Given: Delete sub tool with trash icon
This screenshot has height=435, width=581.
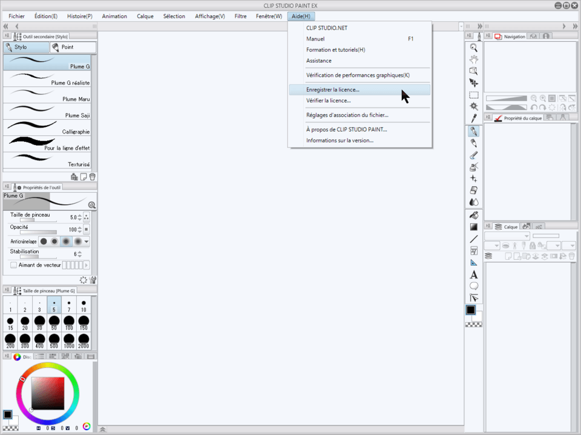Looking at the screenshot, I should (x=92, y=177).
